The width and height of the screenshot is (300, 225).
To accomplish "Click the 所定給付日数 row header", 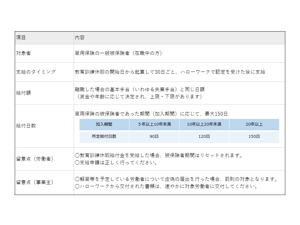I will click(x=104, y=137).
